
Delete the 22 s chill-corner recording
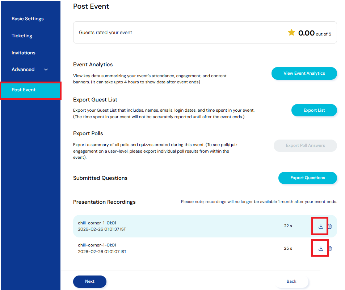point(330,226)
